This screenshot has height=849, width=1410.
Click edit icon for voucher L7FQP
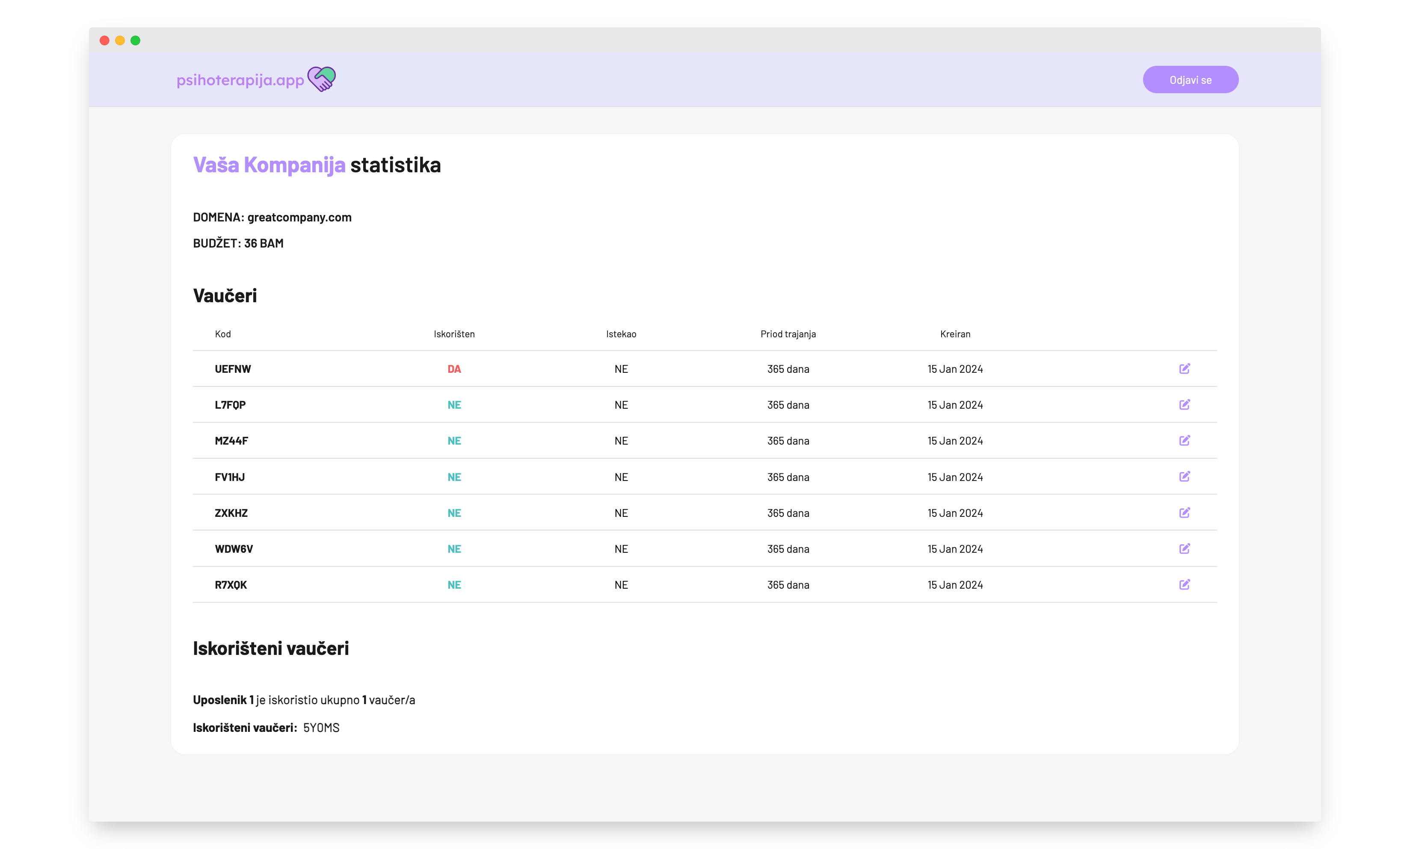click(1184, 405)
